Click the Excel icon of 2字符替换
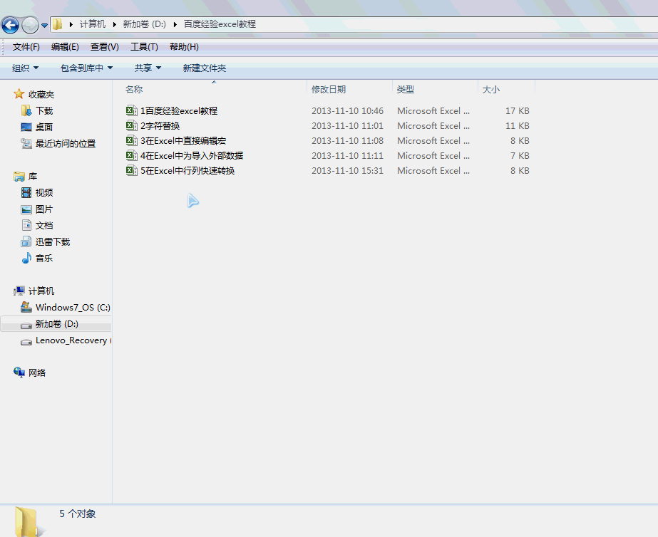The height and width of the screenshot is (537, 658). tap(131, 126)
